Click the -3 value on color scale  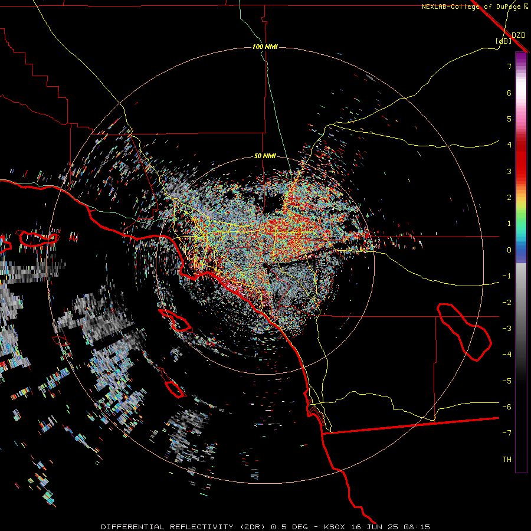pyautogui.click(x=507, y=329)
